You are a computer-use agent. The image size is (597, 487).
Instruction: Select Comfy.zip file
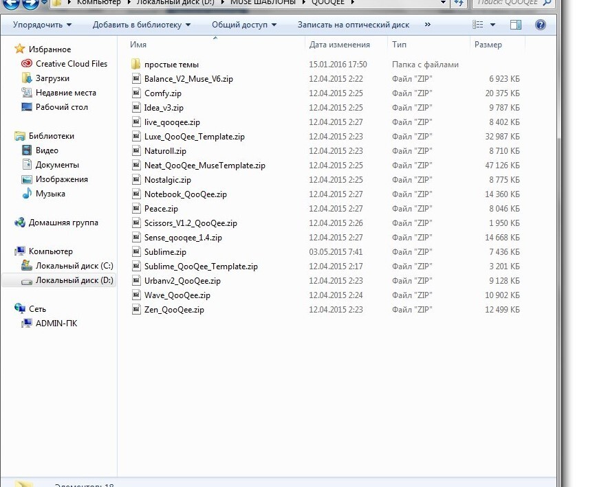click(x=162, y=93)
